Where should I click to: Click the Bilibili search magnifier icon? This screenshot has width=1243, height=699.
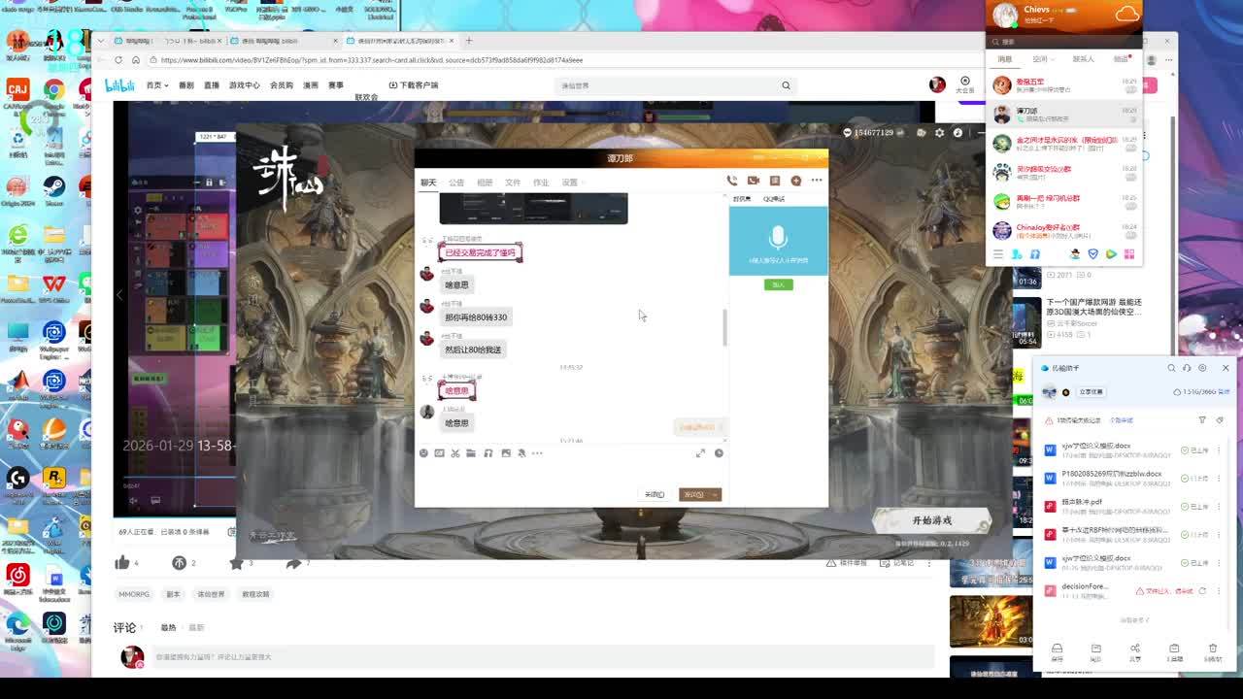tap(787, 85)
